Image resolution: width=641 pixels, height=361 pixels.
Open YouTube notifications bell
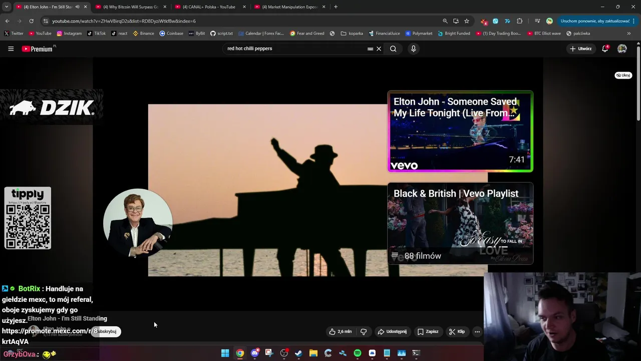605,49
